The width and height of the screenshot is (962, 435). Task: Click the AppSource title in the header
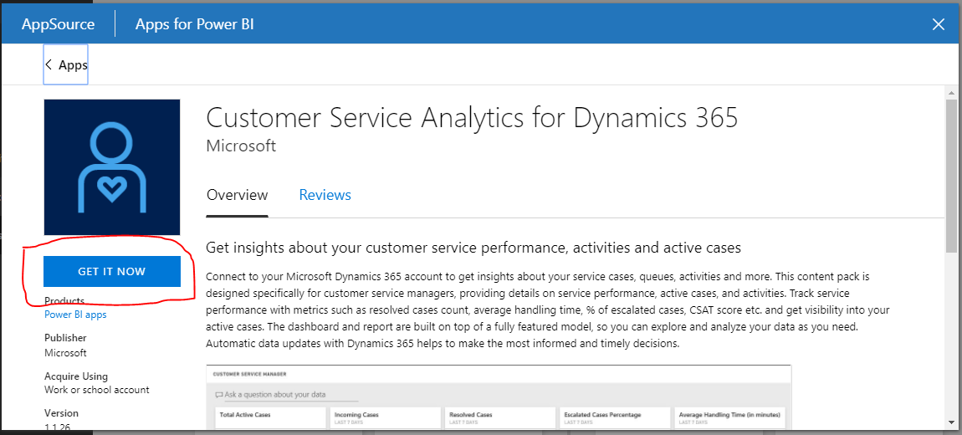click(59, 24)
